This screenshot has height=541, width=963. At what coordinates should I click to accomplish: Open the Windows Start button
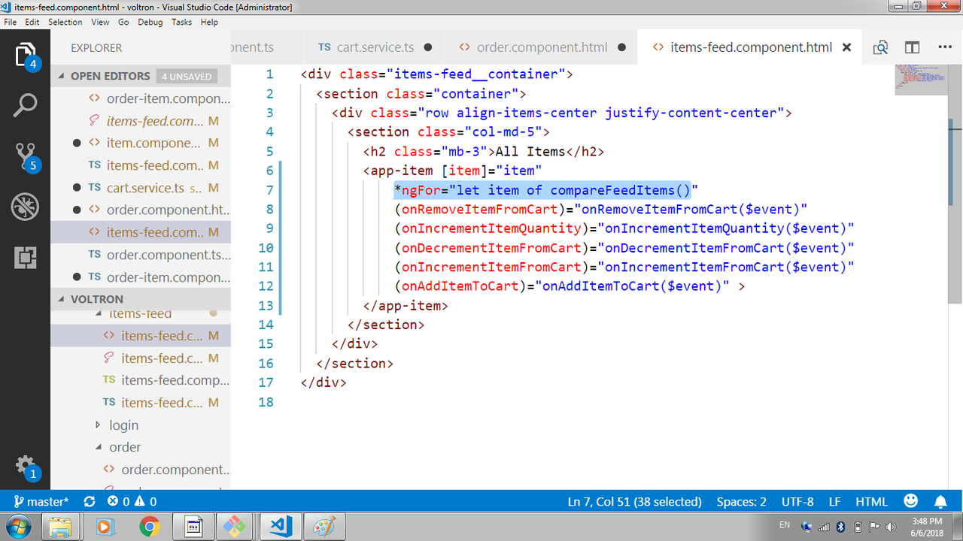click(17, 526)
